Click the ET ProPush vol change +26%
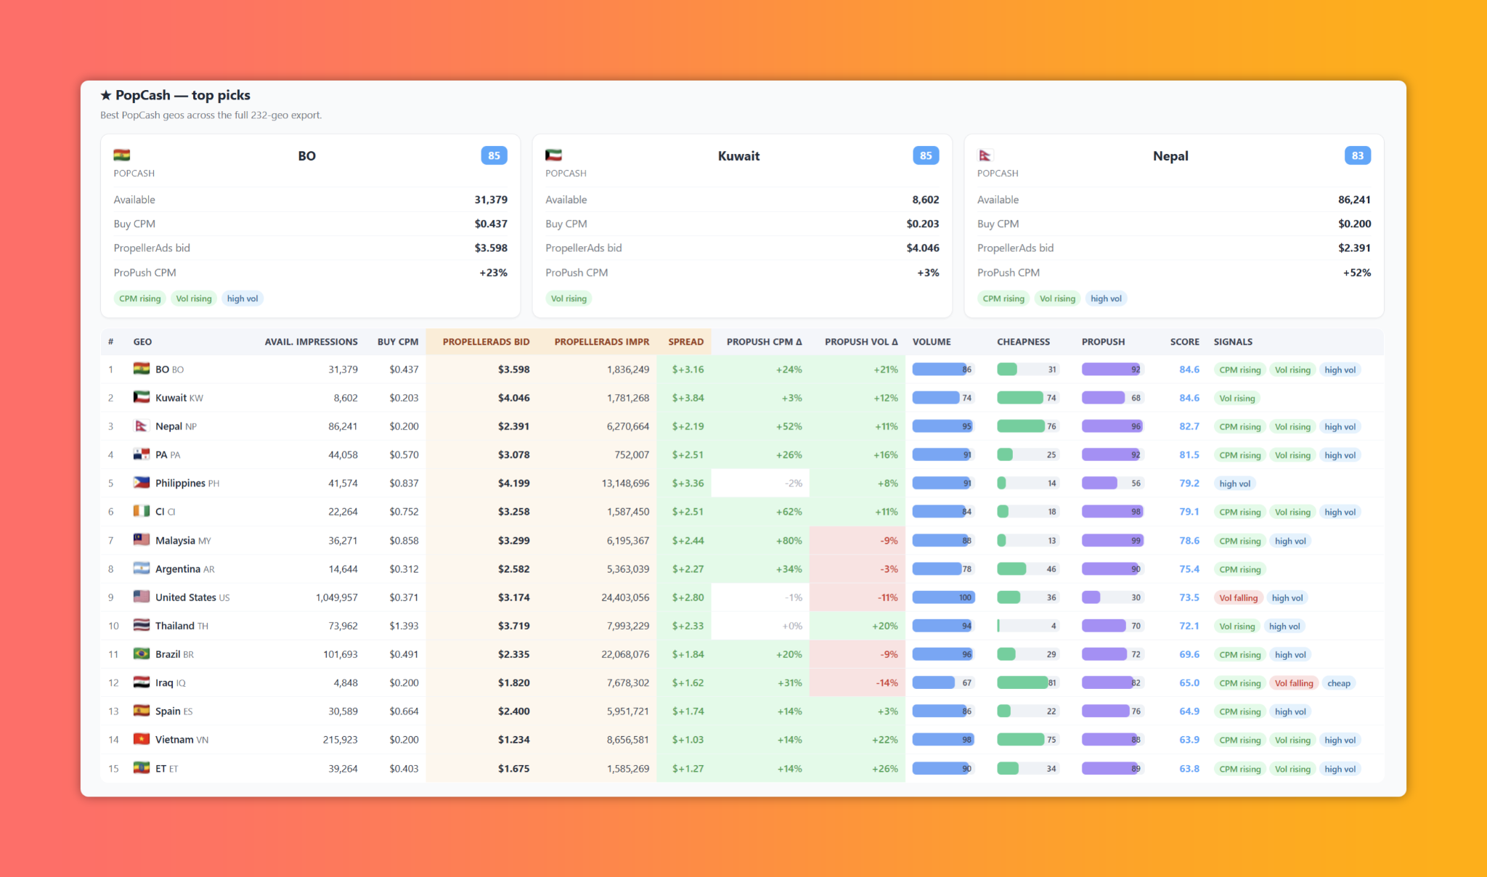 (885, 769)
